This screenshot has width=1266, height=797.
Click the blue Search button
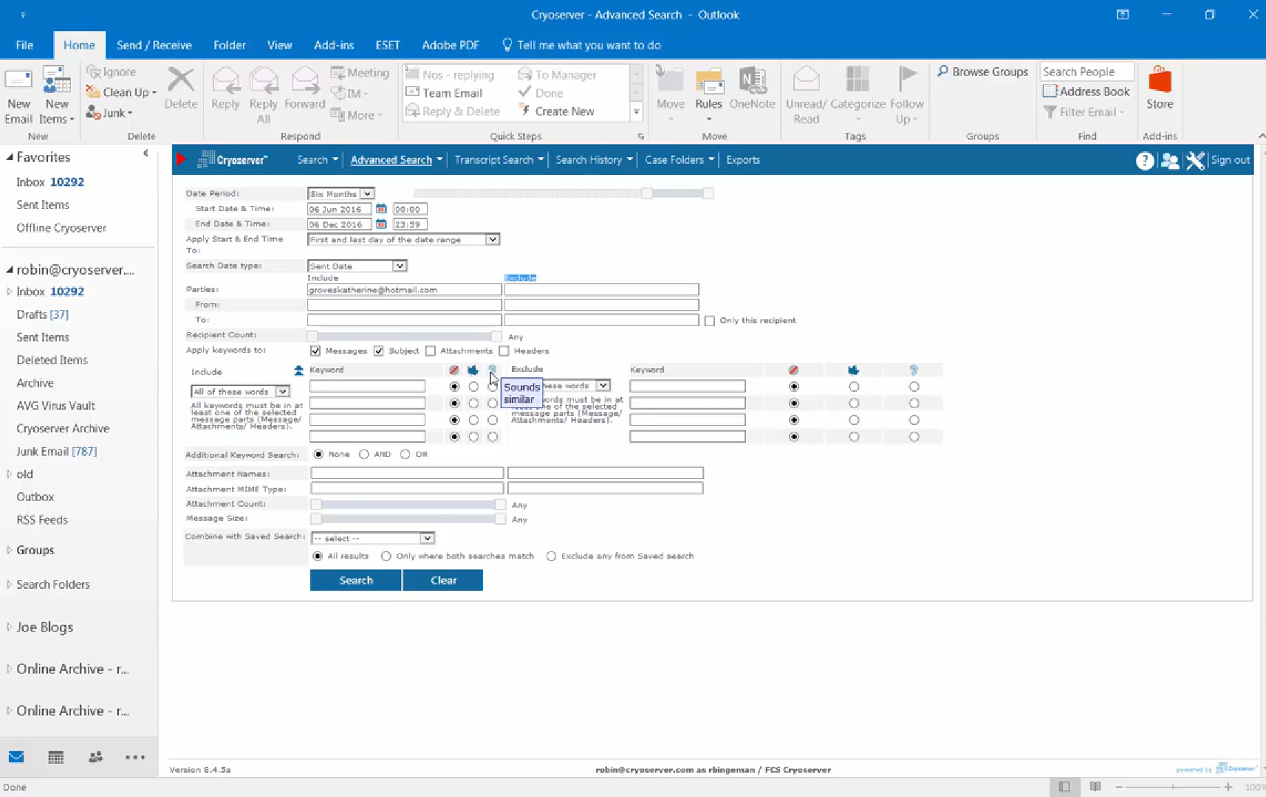(355, 581)
